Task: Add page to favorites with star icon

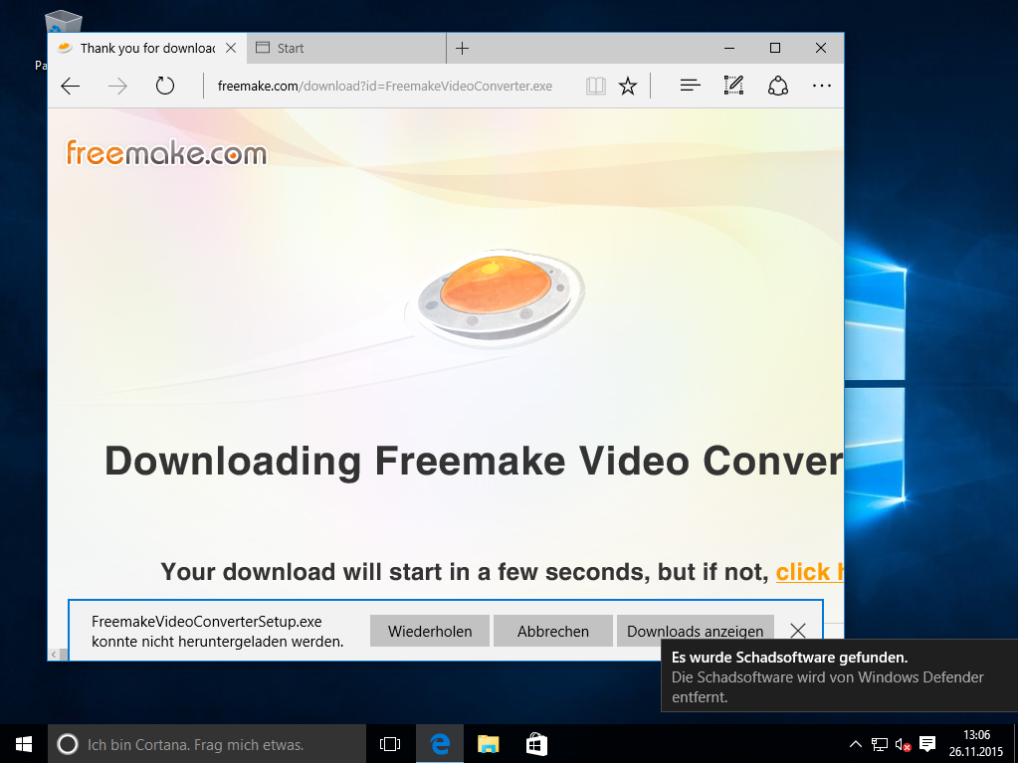Action: [x=628, y=86]
